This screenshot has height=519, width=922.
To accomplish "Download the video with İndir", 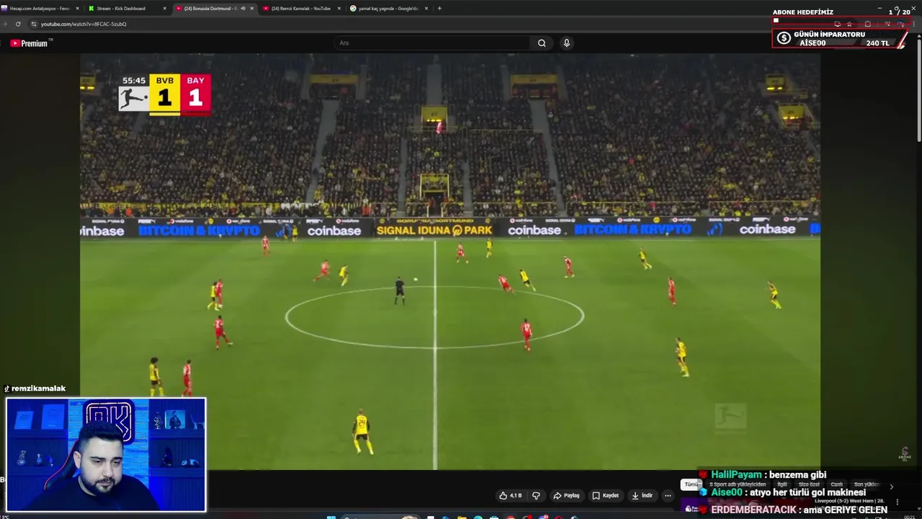I will (642, 496).
